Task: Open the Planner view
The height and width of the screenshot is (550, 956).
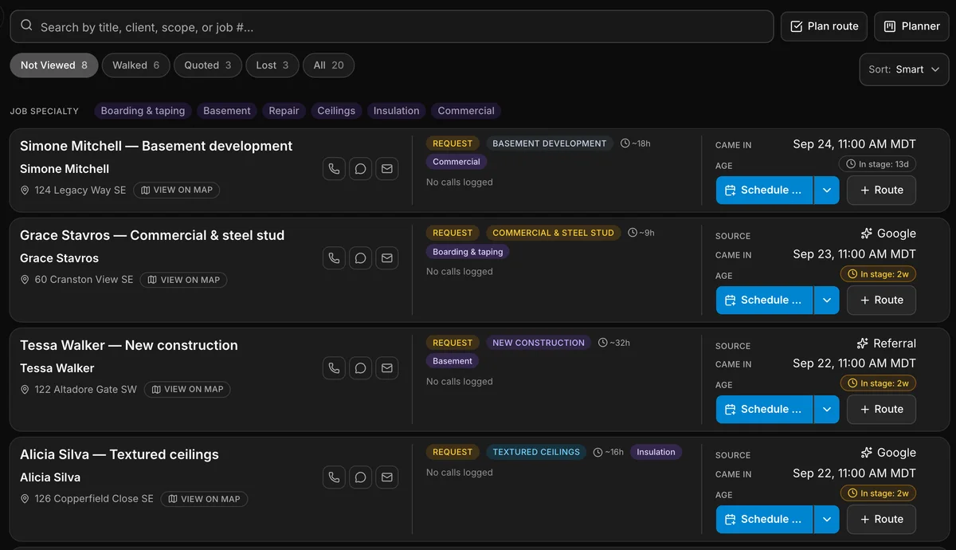Action: tap(911, 26)
